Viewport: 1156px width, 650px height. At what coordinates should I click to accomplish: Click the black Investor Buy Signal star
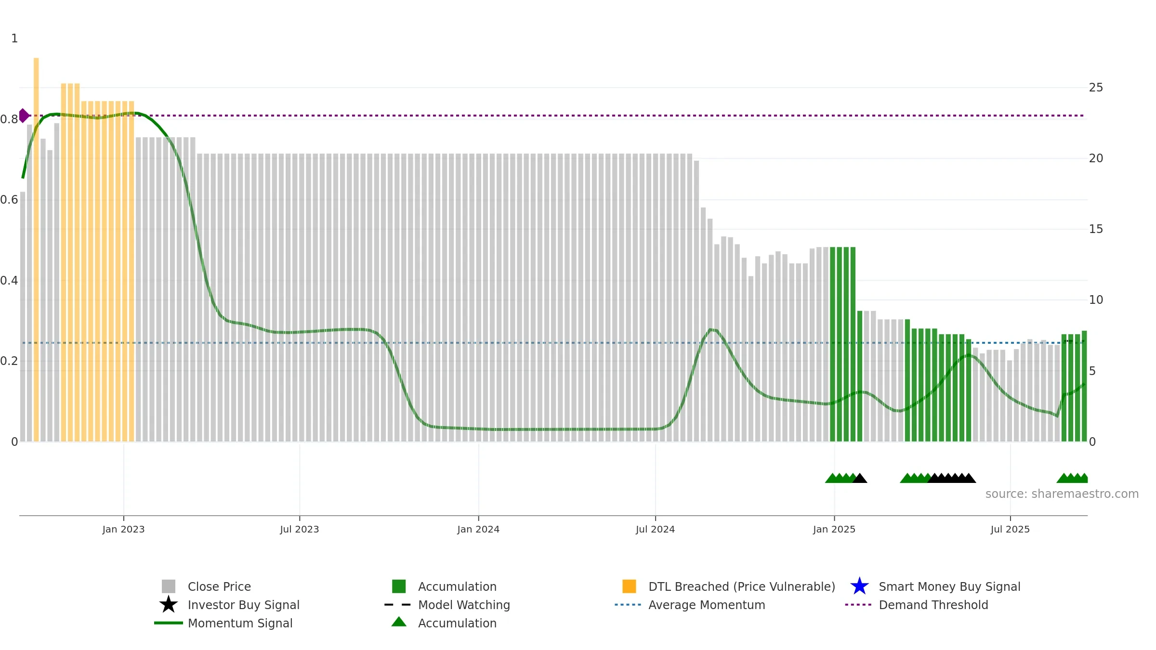[x=169, y=605]
